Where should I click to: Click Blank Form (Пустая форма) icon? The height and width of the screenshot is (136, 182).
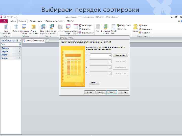[76, 27]
